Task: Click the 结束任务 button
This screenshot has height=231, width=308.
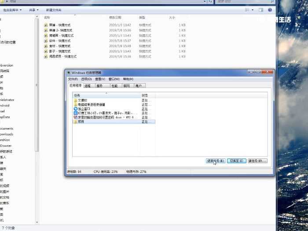Action: (x=216, y=161)
